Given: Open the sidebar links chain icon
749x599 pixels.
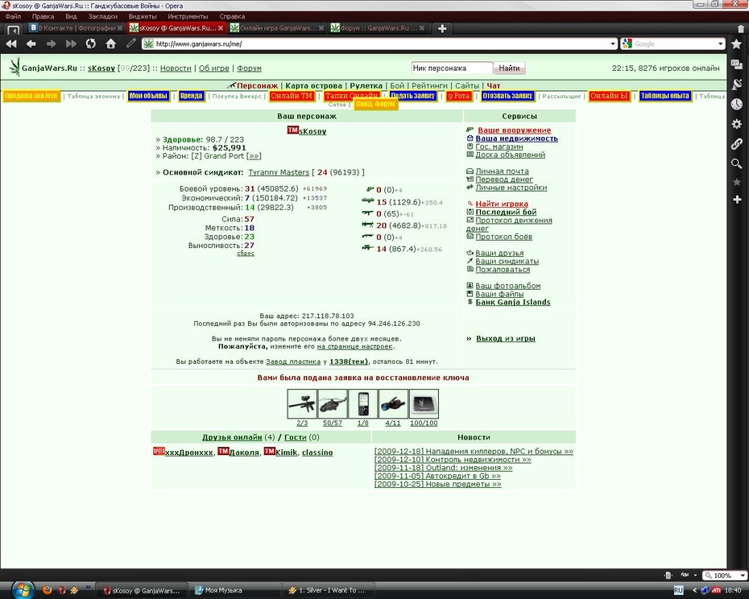Looking at the screenshot, I should (737, 143).
